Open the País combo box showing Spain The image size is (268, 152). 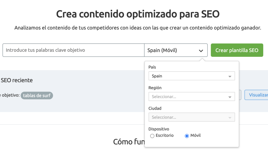(x=192, y=76)
